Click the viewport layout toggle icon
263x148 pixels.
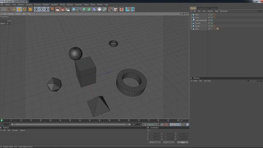pos(188,14)
